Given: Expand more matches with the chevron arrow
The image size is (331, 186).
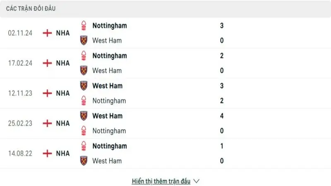Looking at the screenshot, I should click(x=197, y=181).
